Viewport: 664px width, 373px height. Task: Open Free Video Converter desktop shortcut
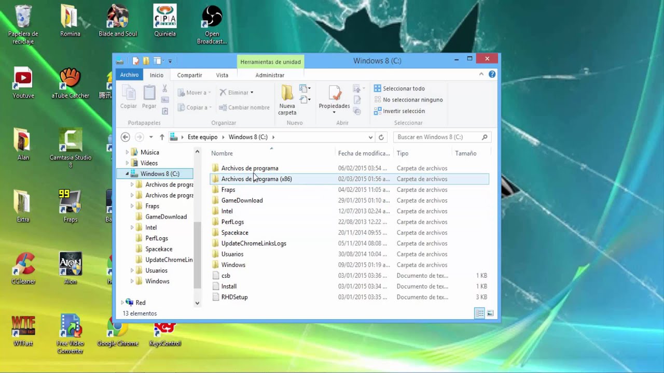[x=70, y=334]
